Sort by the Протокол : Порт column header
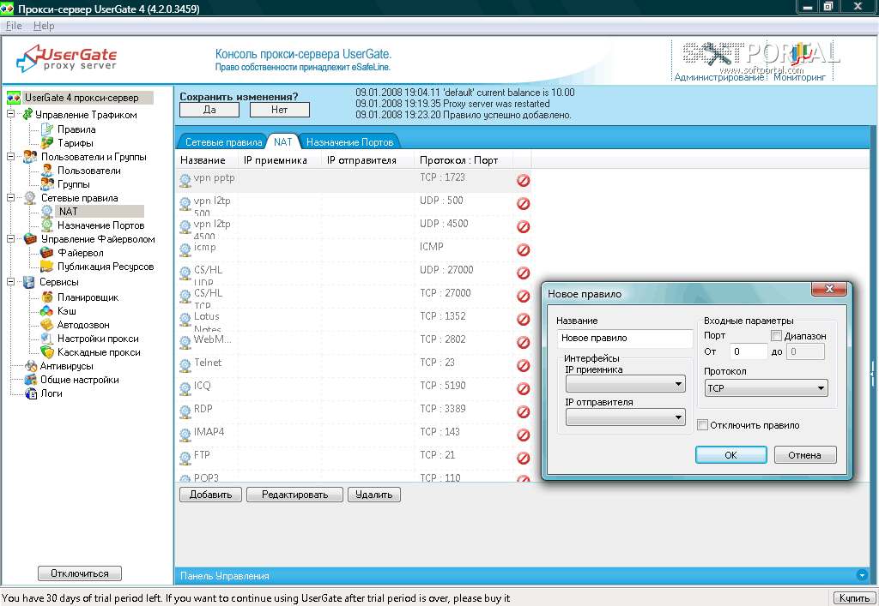Image resolution: width=879 pixels, height=606 pixels. 463,160
